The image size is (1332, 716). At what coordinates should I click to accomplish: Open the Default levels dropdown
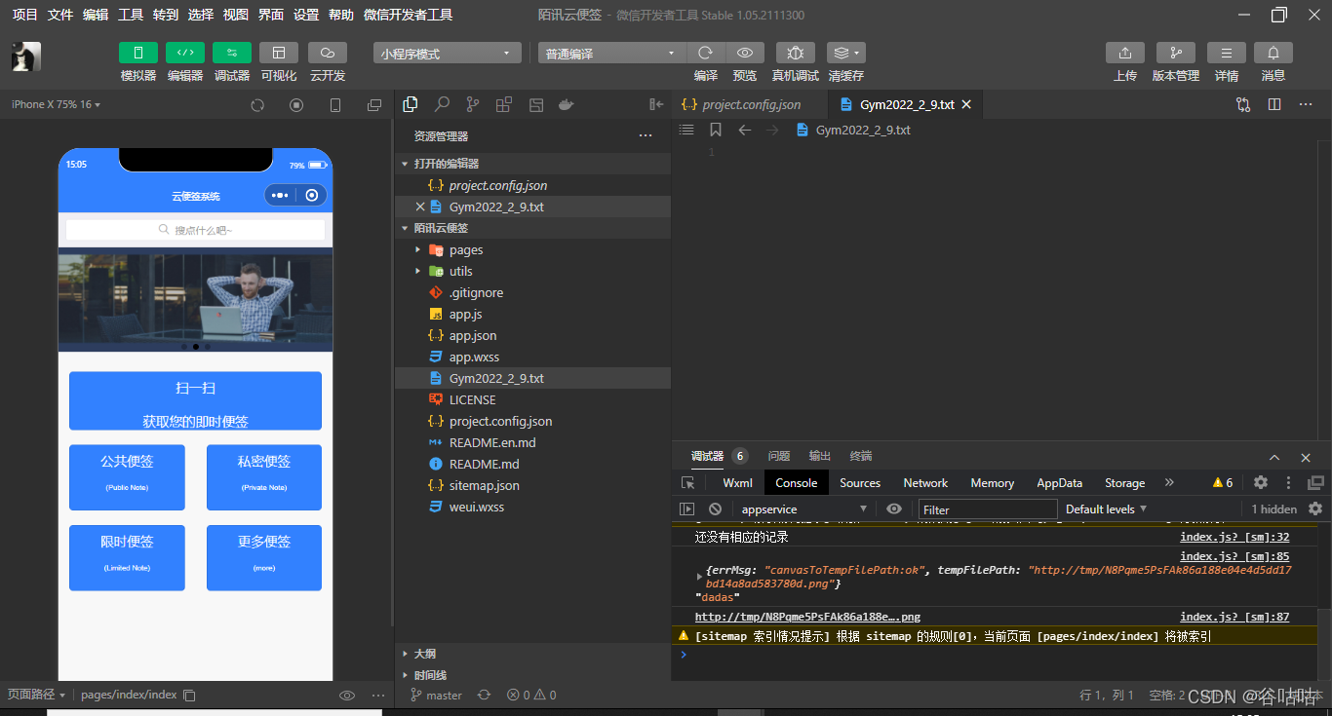(1106, 509)
